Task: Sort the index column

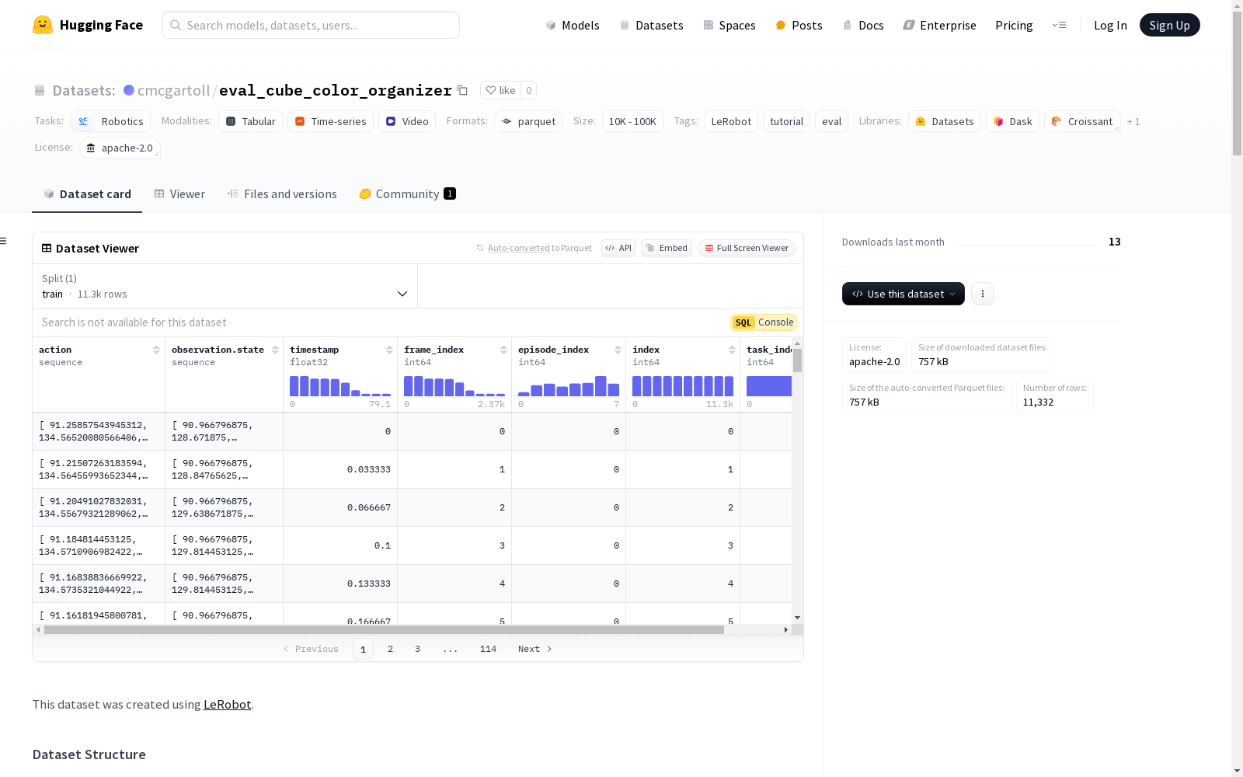Action: tap(732, 350)
